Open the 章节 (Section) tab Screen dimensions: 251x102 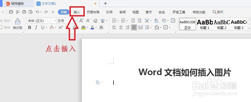pos(149,12)
